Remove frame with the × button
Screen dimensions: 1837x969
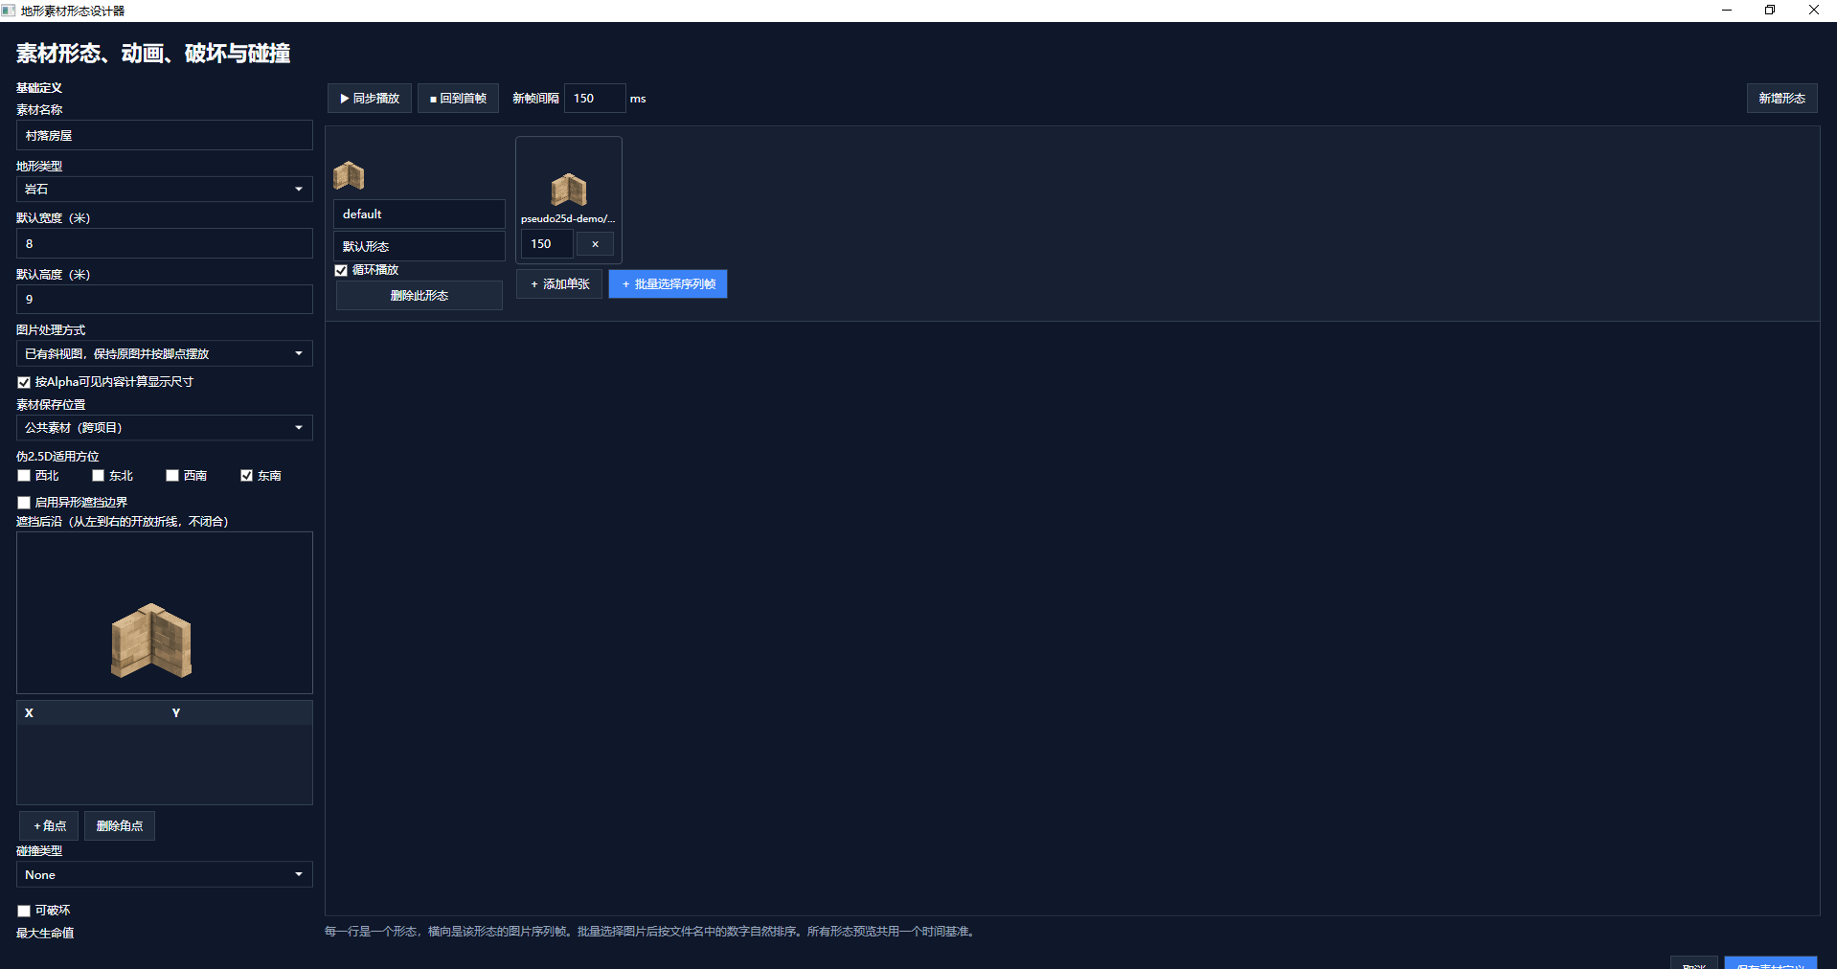595,244
